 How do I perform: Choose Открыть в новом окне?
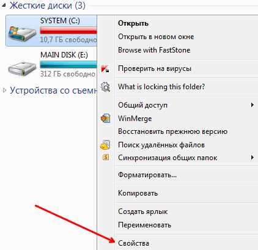click(156, 37)
